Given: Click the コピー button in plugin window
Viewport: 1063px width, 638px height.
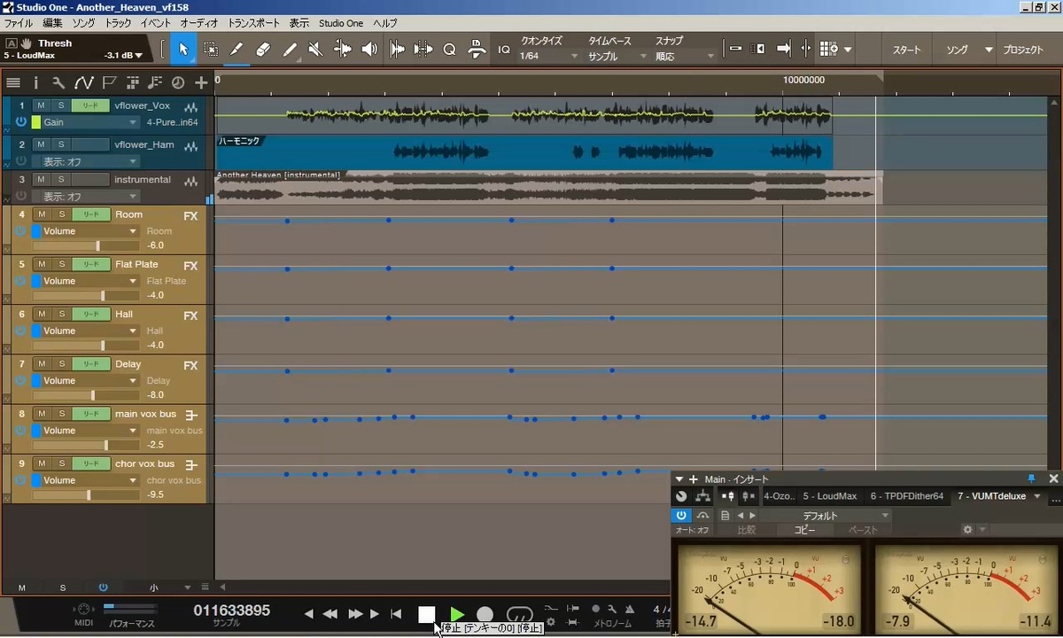Looking at the screenshot, I should point(804,530).
